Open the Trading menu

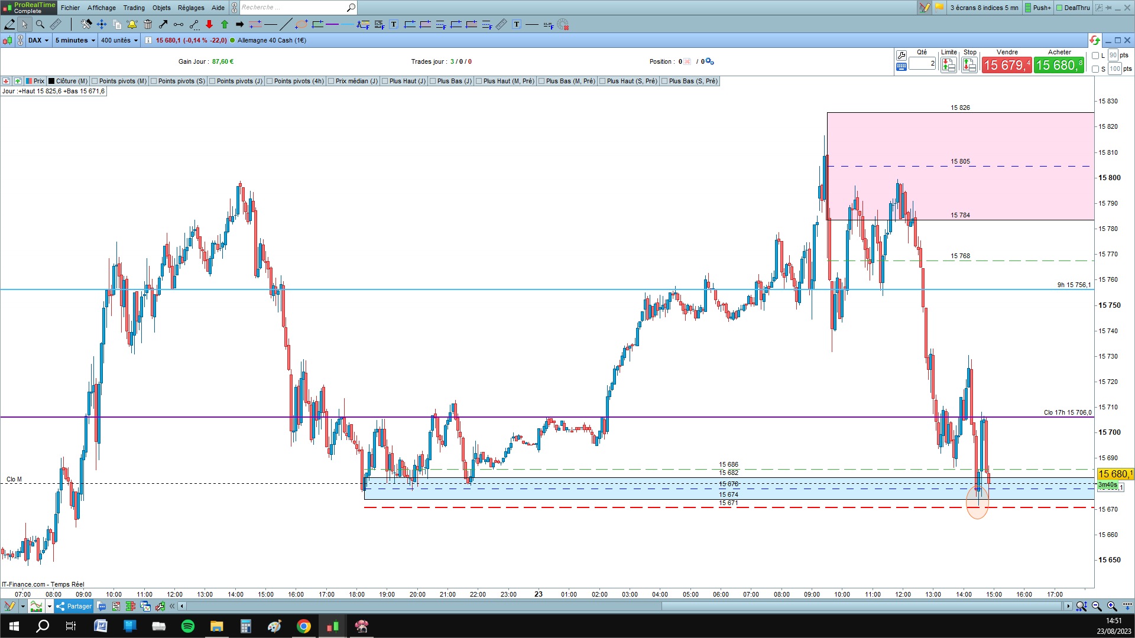tap(134, 8)
